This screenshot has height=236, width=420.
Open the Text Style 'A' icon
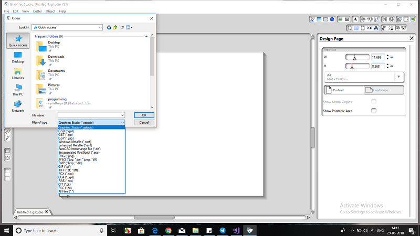[355, 19]
